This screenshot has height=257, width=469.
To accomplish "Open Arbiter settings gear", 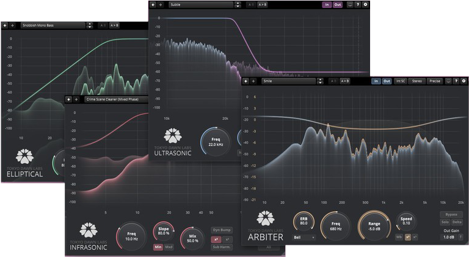I will [464, 81].
